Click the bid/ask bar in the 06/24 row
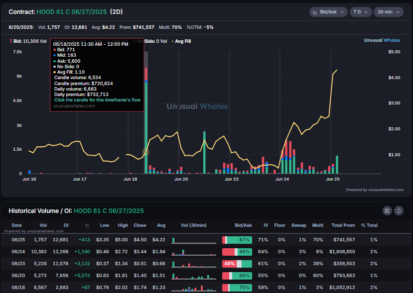 point(237,252)
